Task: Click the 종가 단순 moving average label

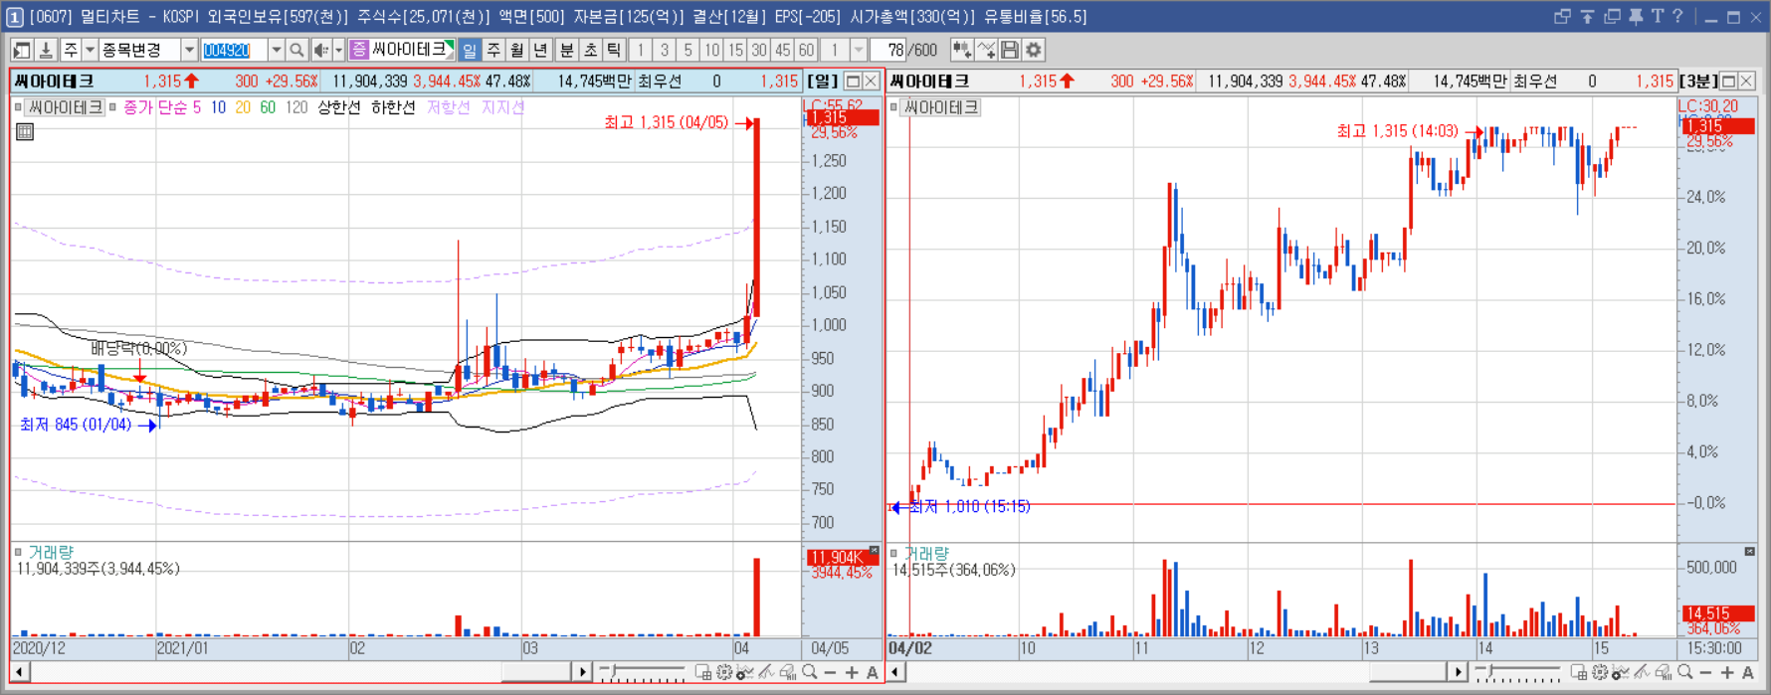Action: coord(154,107)
